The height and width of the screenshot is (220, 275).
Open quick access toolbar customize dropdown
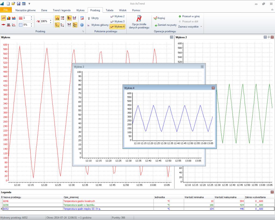coord(29,3)
